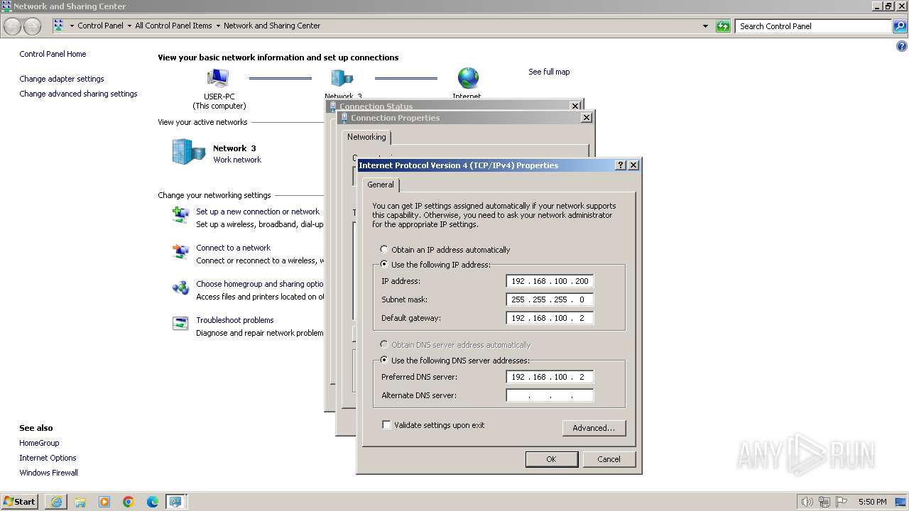909x511 pixels.
Task: Expand the Control Panel breadcrumb arrow
Action: [x=129, y=26]
